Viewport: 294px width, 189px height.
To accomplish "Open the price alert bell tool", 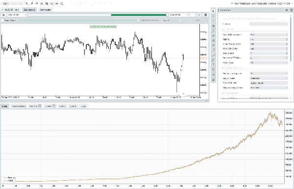I will click(213, 80).
